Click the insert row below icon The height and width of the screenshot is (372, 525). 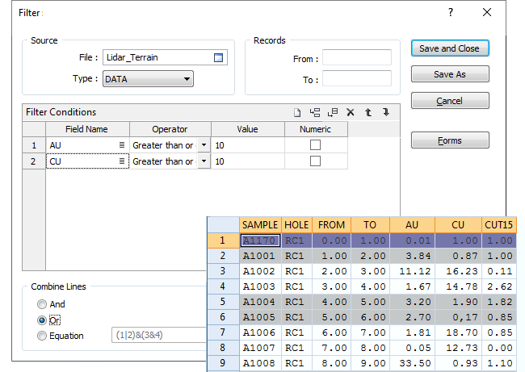(x=333, y=113)
